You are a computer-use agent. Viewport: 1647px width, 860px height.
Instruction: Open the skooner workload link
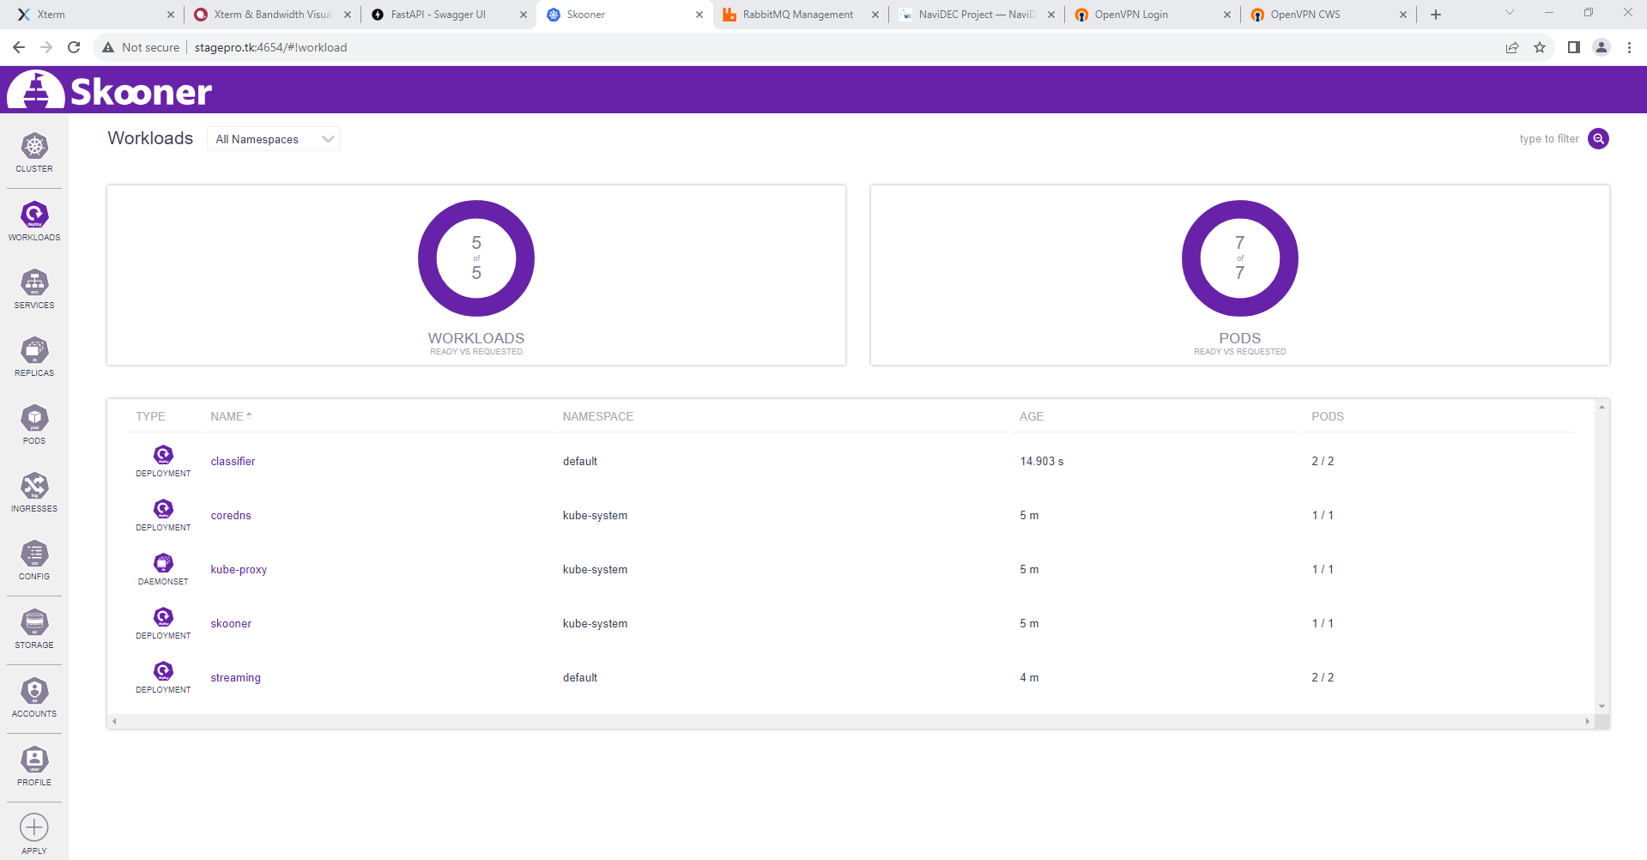pos(231,623)
